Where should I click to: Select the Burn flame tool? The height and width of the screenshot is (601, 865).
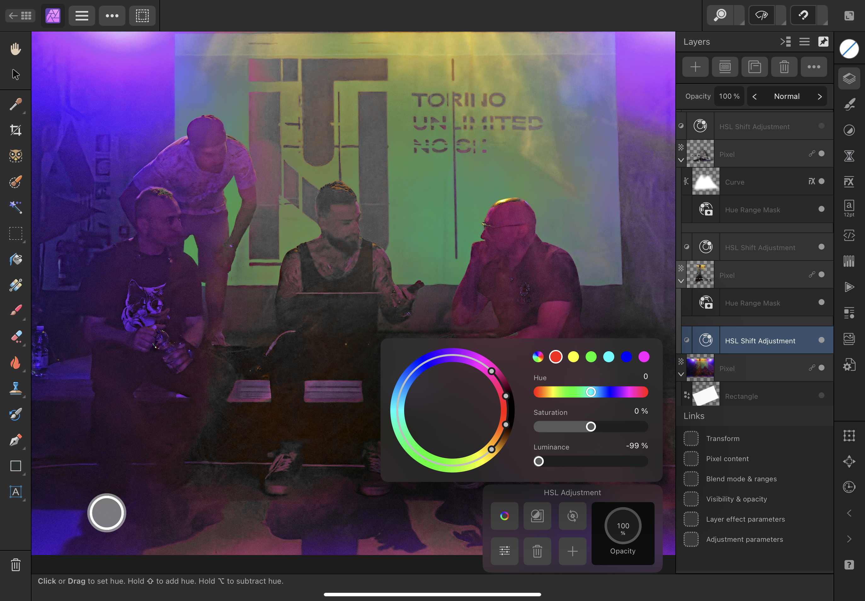click(x=15, y=362)
